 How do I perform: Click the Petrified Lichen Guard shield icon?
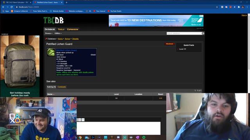(x=51, y=52)
